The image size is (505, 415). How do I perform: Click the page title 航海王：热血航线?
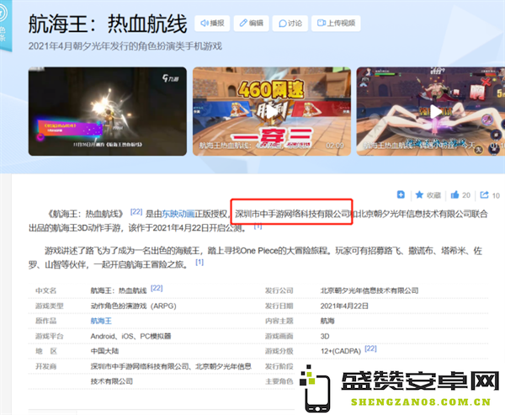point(108,24)
